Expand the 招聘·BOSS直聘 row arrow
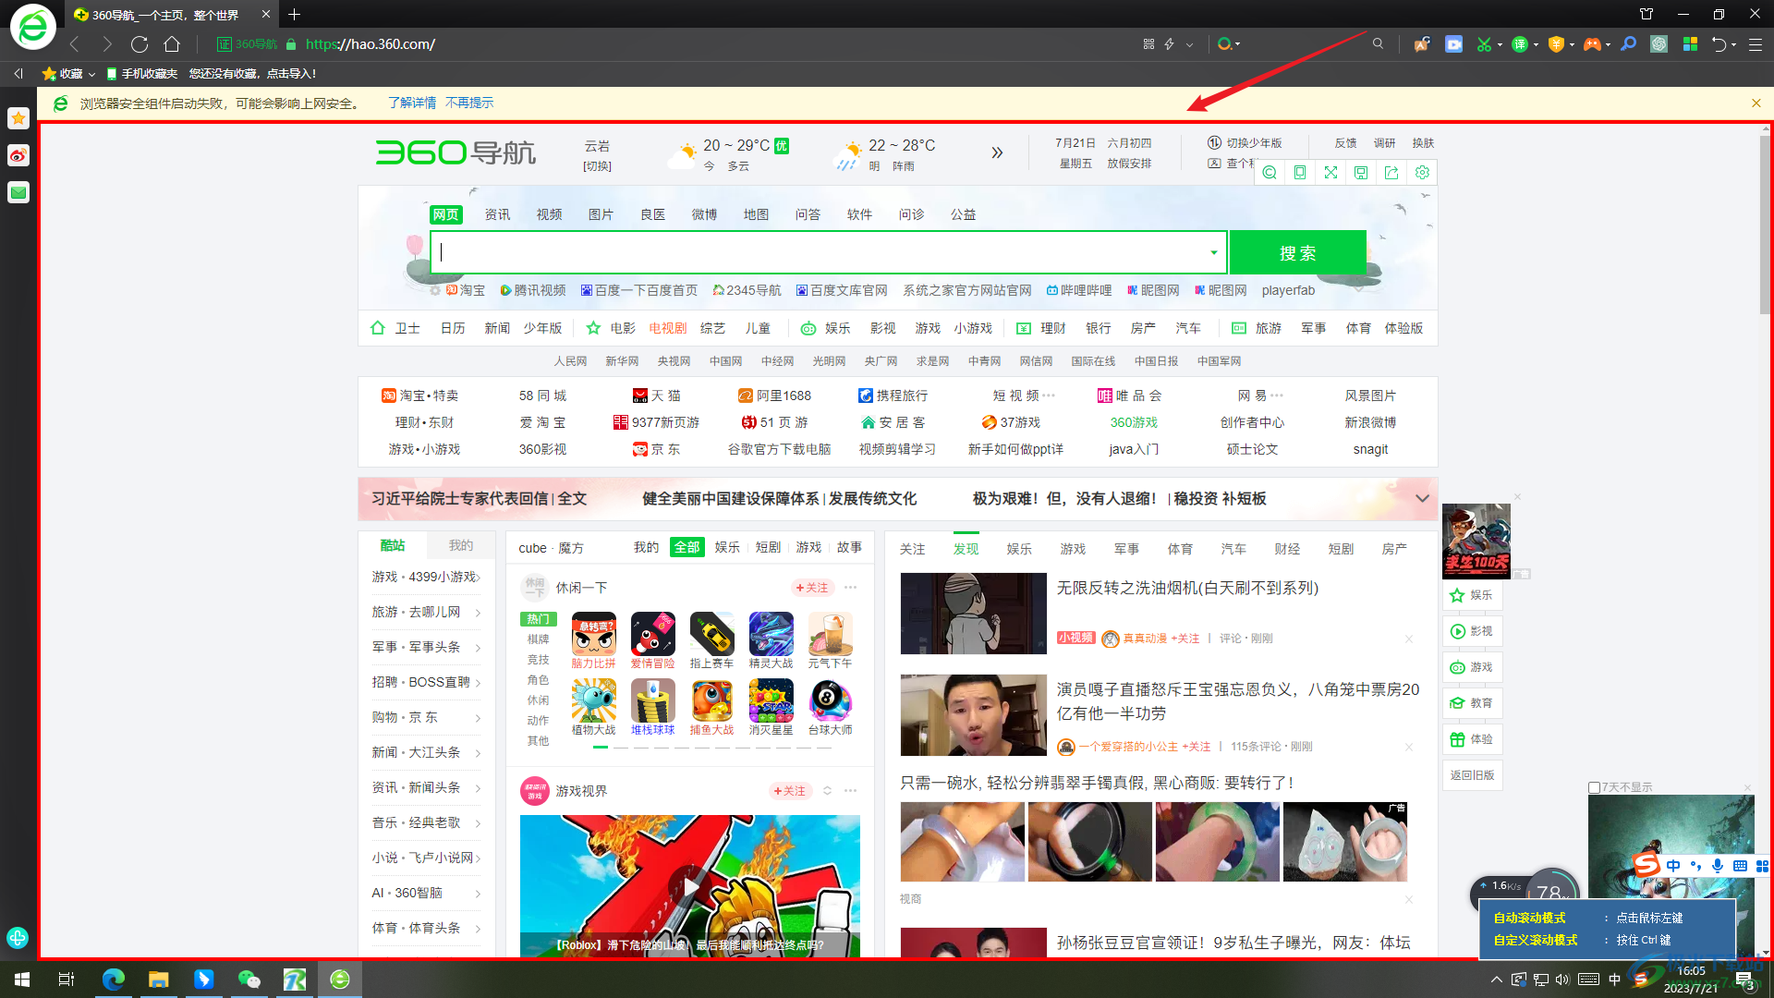 click(x=478, y=683)
